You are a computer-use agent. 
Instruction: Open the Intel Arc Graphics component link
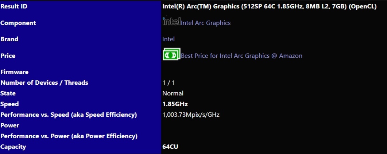(206, 23)
